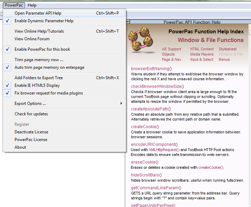
Task: Open the Menus category link
Action: [224, 59]
